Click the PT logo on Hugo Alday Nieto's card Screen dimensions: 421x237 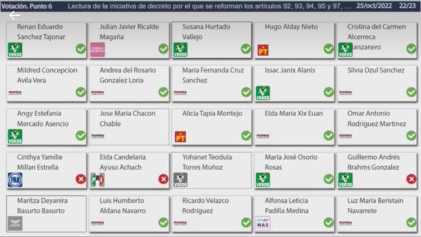[x=263, y=50]
